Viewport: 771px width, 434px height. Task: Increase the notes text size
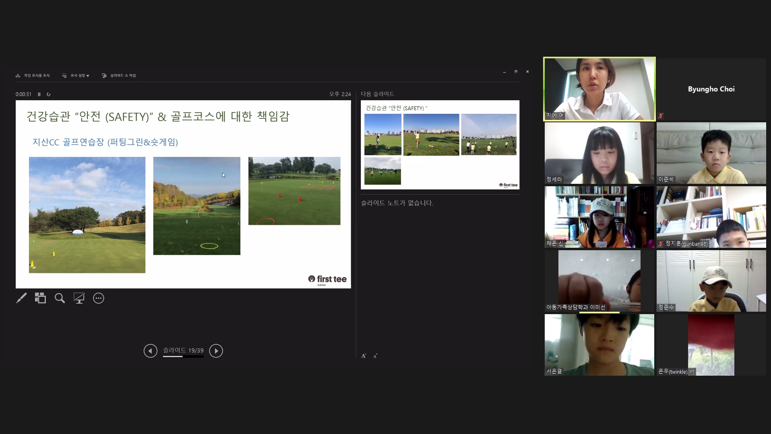[x=364, y=356]
